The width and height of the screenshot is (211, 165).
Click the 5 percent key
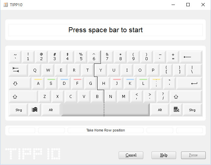pos(81,57)
